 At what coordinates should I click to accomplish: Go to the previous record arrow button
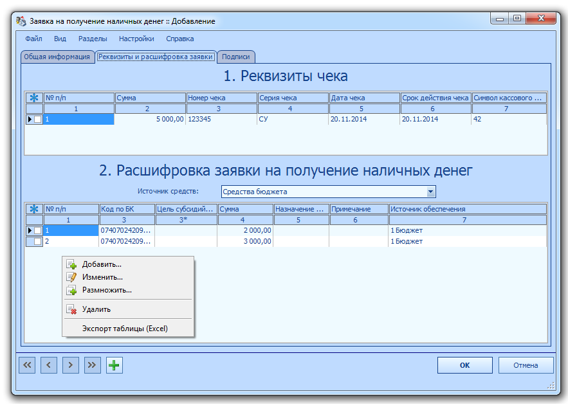pos(49,365)
